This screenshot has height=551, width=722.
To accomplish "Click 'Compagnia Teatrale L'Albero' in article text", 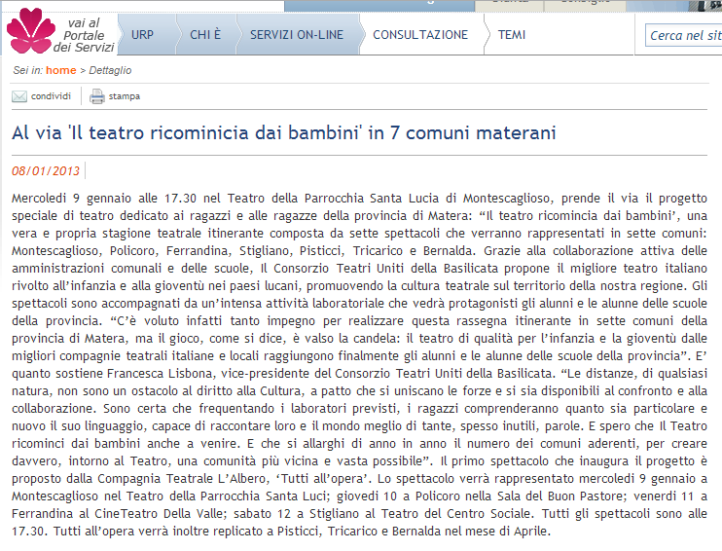I will (x=183, y=478).
